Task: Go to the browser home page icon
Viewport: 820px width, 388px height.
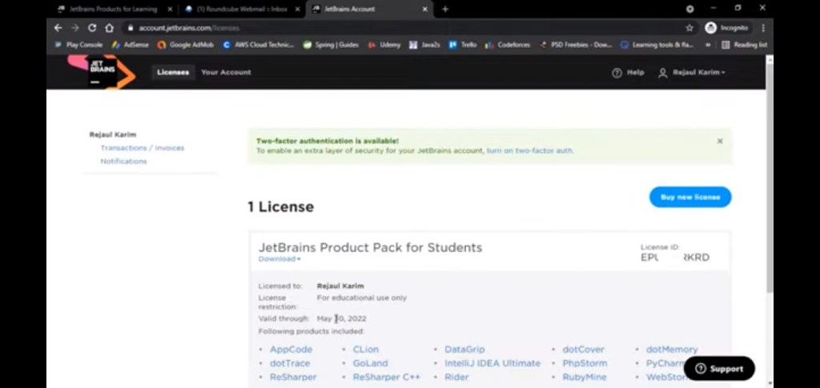Action: click(x=109, y=28)
